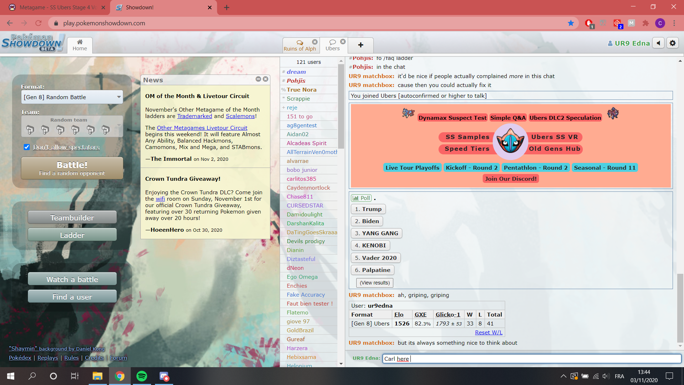684x385 pixels.
Task: Minimize the News panel
Action: [x=258, y=79]
